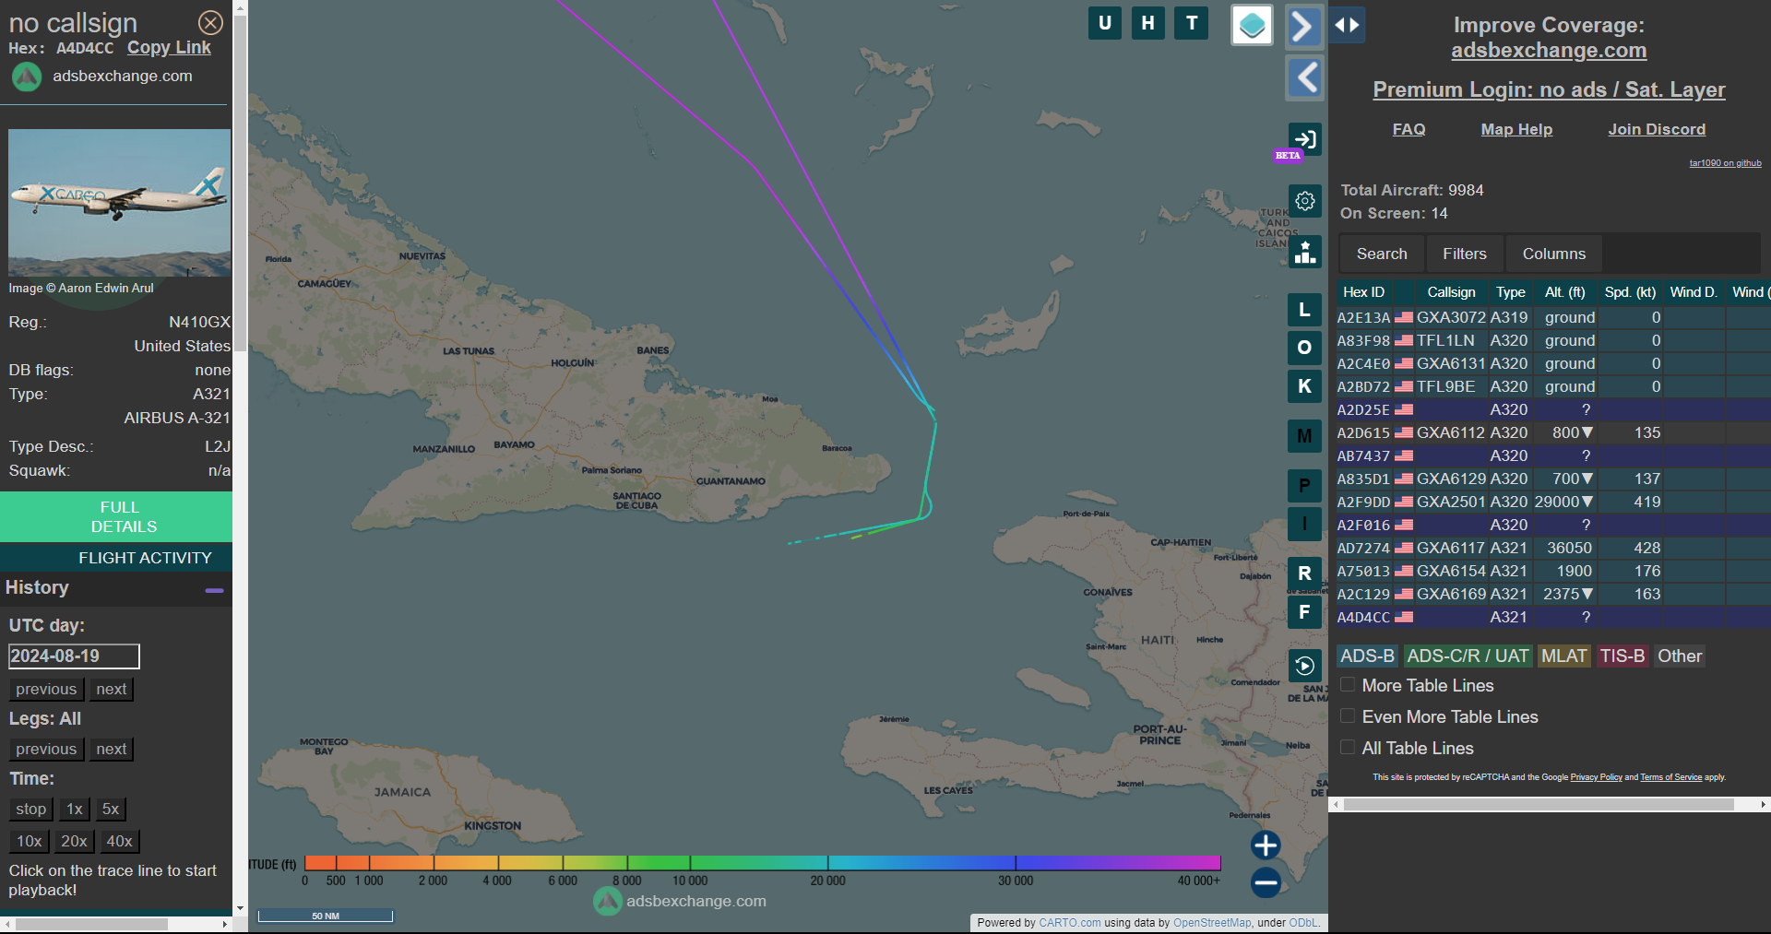1771x934 pixels.
Task: Click the UTC day date field
Action: click(x=74, y=656)
